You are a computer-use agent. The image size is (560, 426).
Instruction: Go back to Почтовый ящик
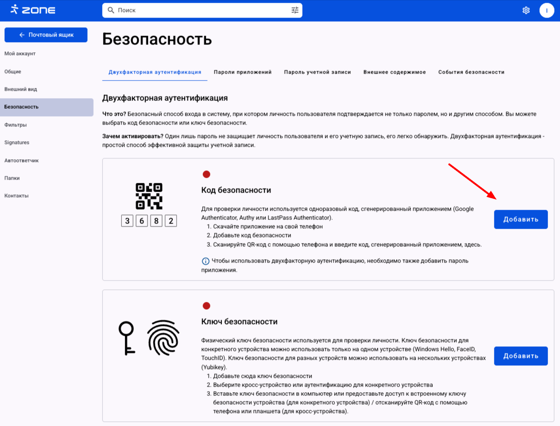[46, 35]
